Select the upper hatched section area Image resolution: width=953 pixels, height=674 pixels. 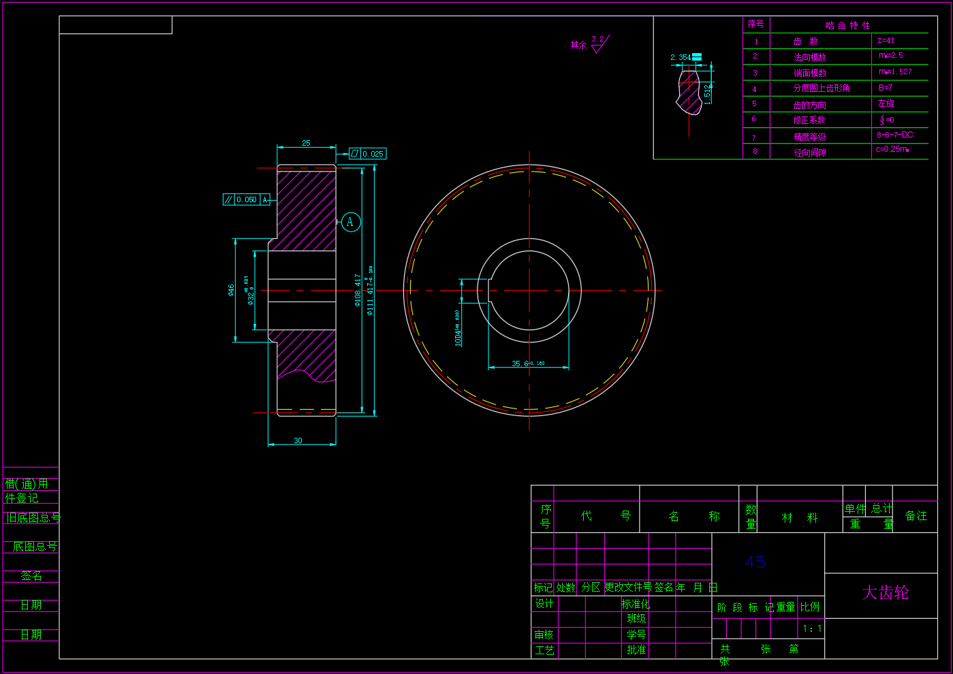[307, 211]
